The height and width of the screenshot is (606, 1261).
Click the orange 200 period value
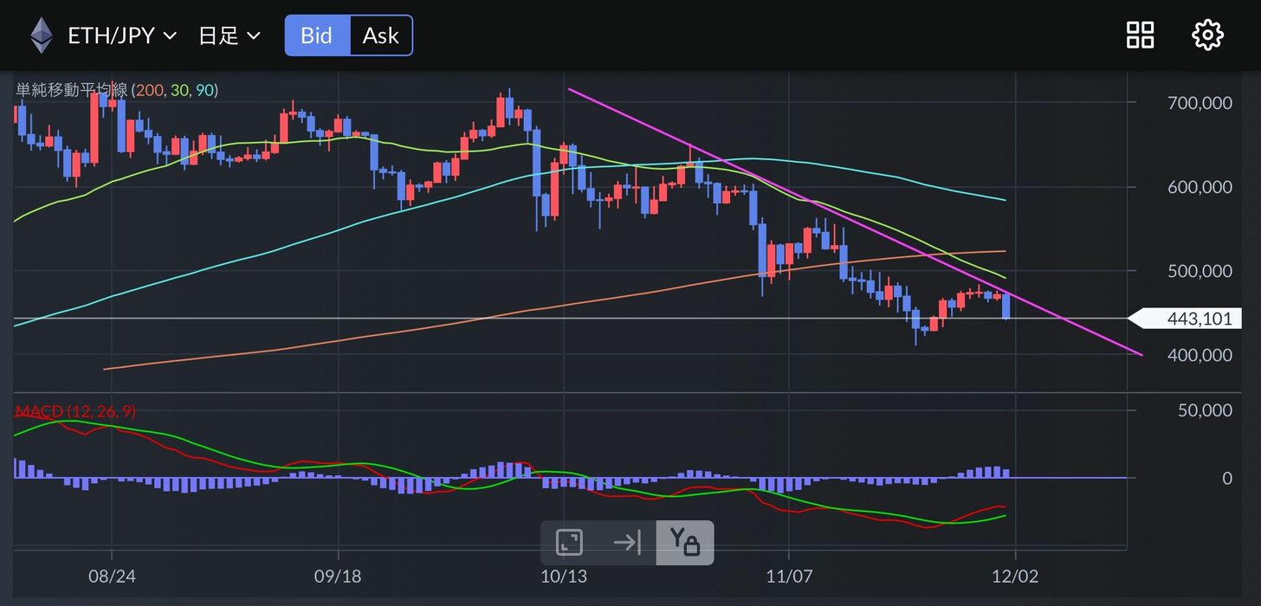pos(149,90)
